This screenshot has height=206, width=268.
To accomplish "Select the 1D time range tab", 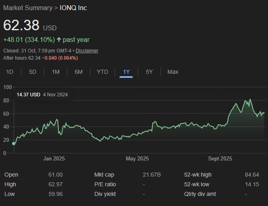I will click(x=10, y=72).
